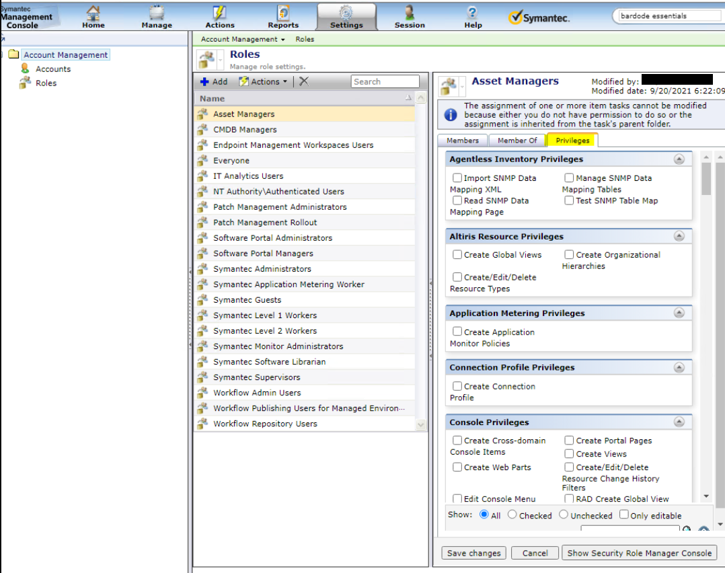Click Show Security Role Manager Console button
The height and width of the screenshot is (573, 725).
click(x=639, y=553)
